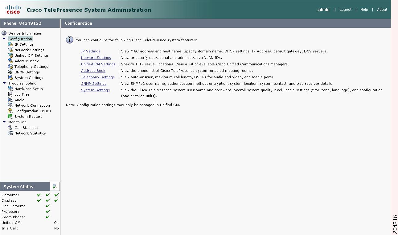Click the SNMP Settings icon
The height and width of the screenshot is (235, 398).
pos(10,72)
